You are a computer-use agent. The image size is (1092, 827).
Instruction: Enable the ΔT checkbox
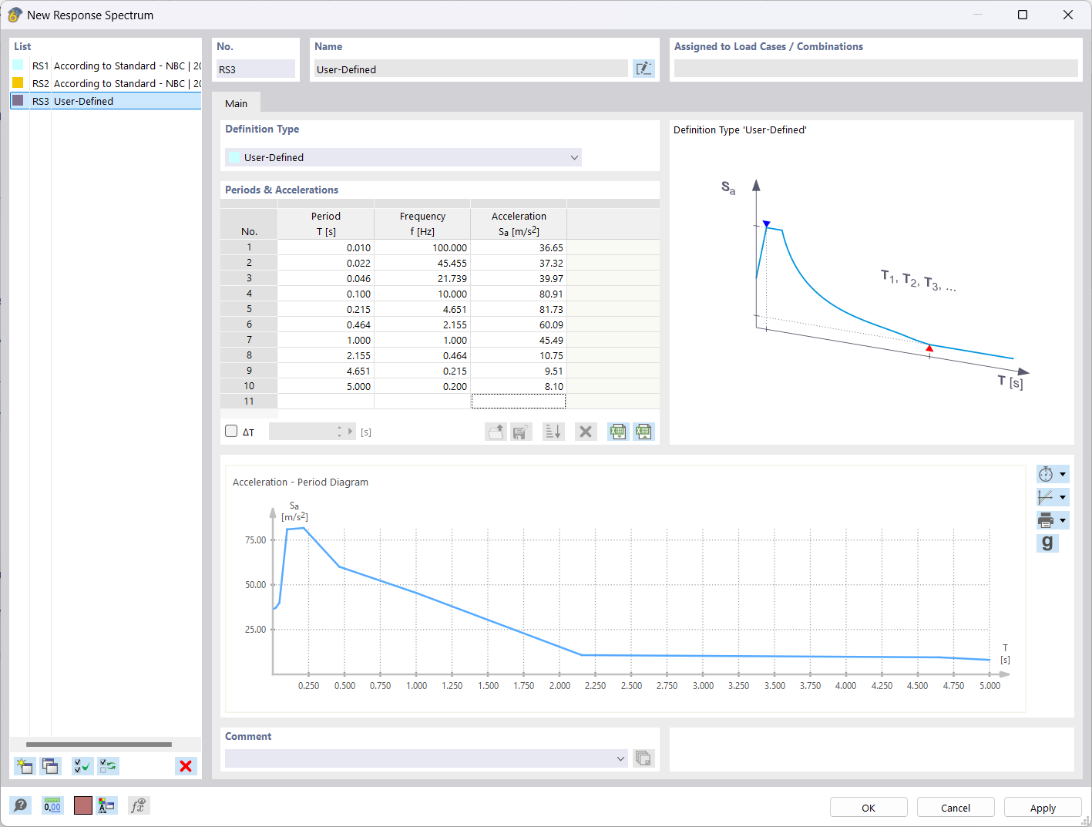click(x=231, y=431)
